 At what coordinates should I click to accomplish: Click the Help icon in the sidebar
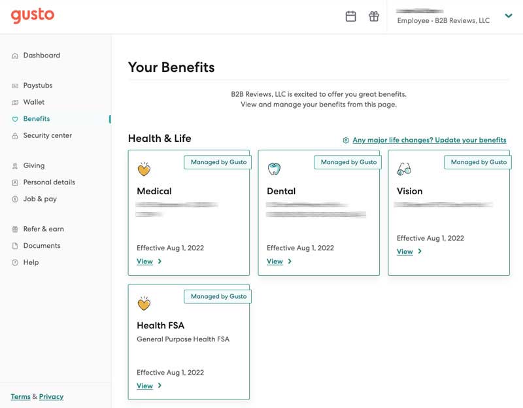click(x=14, y=262)
